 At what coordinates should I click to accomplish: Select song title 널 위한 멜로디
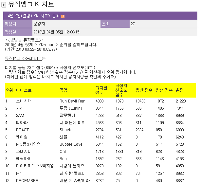72,173
